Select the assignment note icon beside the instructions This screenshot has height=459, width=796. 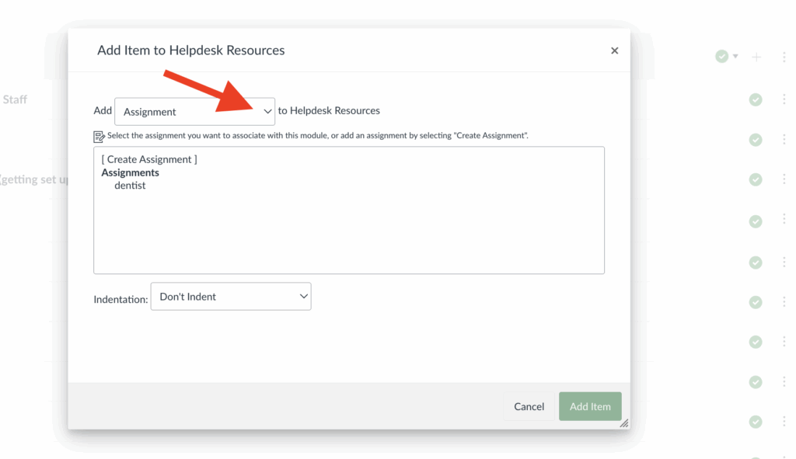click(99, 135)
